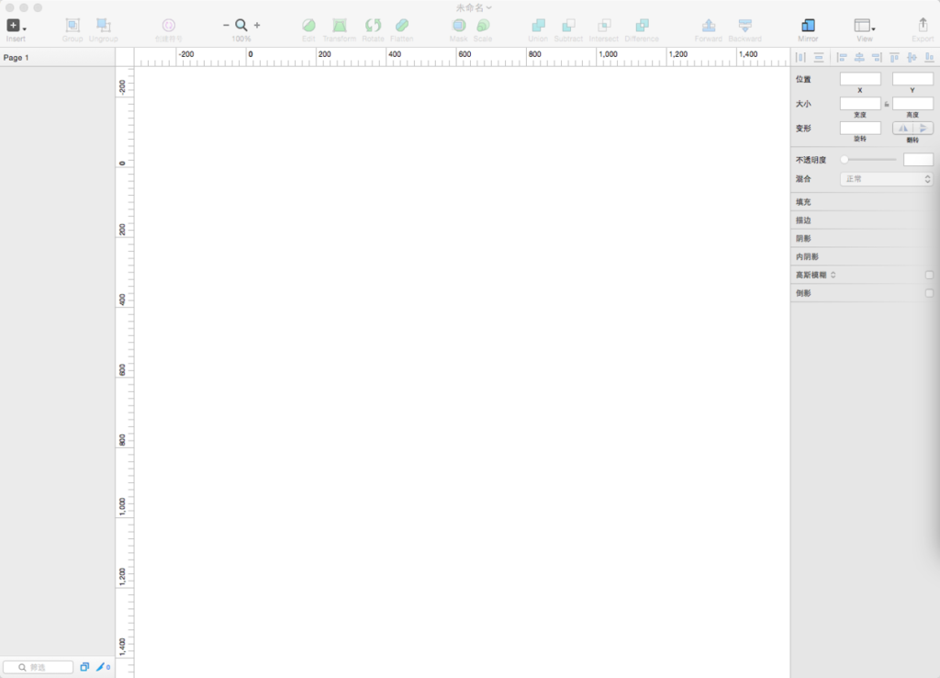
Task: Select the Scale tool
Action: pos(483,25)
